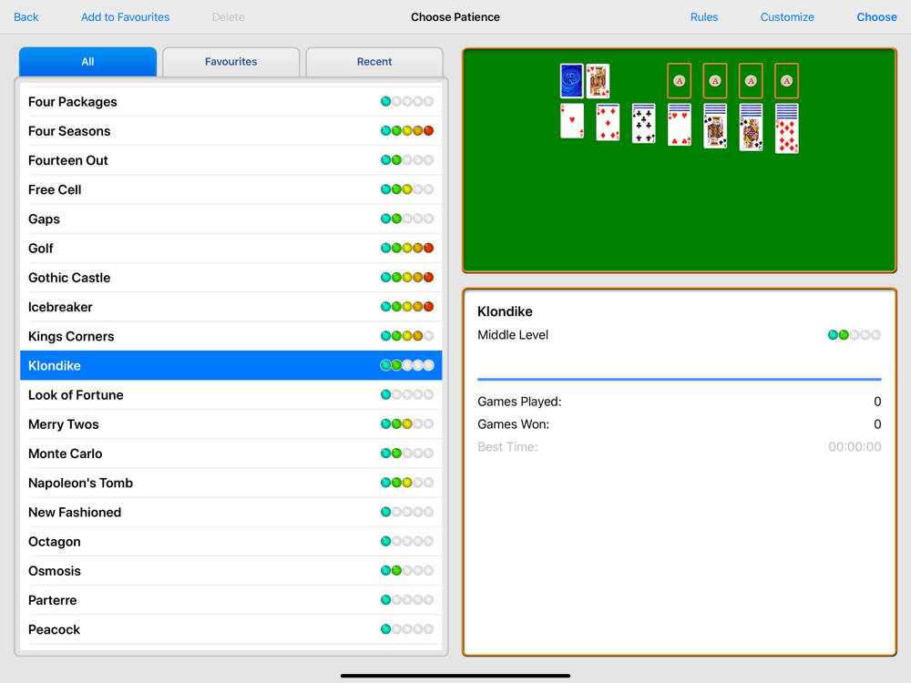
Task: Click Golf difficulty dots indicator
Action: coord(407,248)
